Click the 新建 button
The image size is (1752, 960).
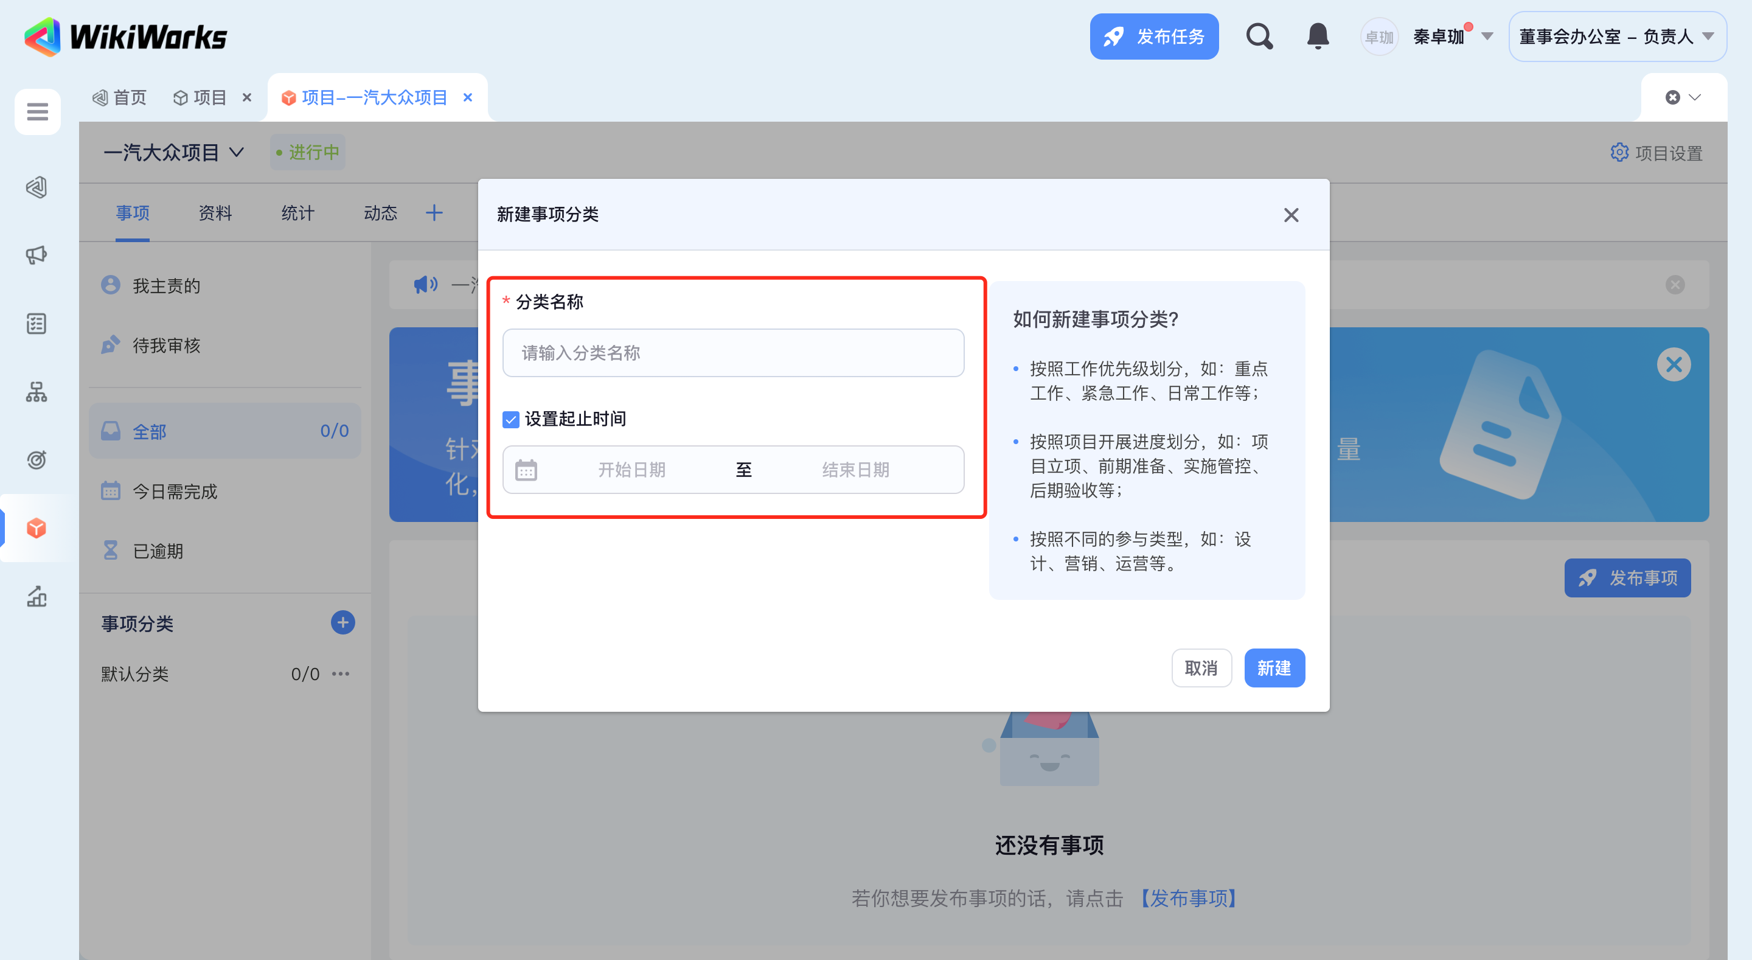coord(1274,667)
